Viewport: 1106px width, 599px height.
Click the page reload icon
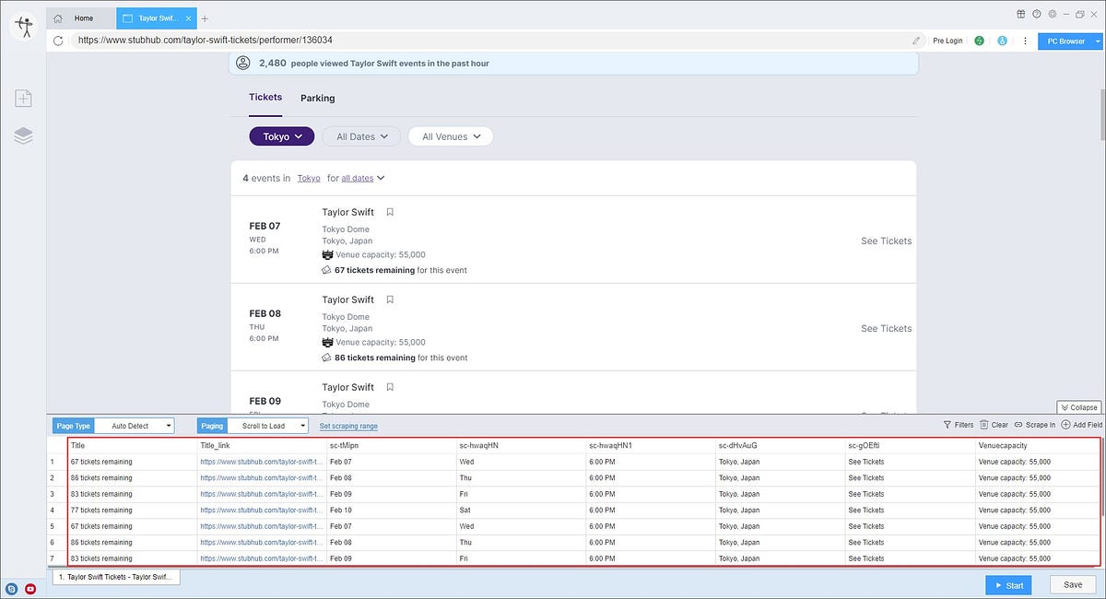point(57,41)
